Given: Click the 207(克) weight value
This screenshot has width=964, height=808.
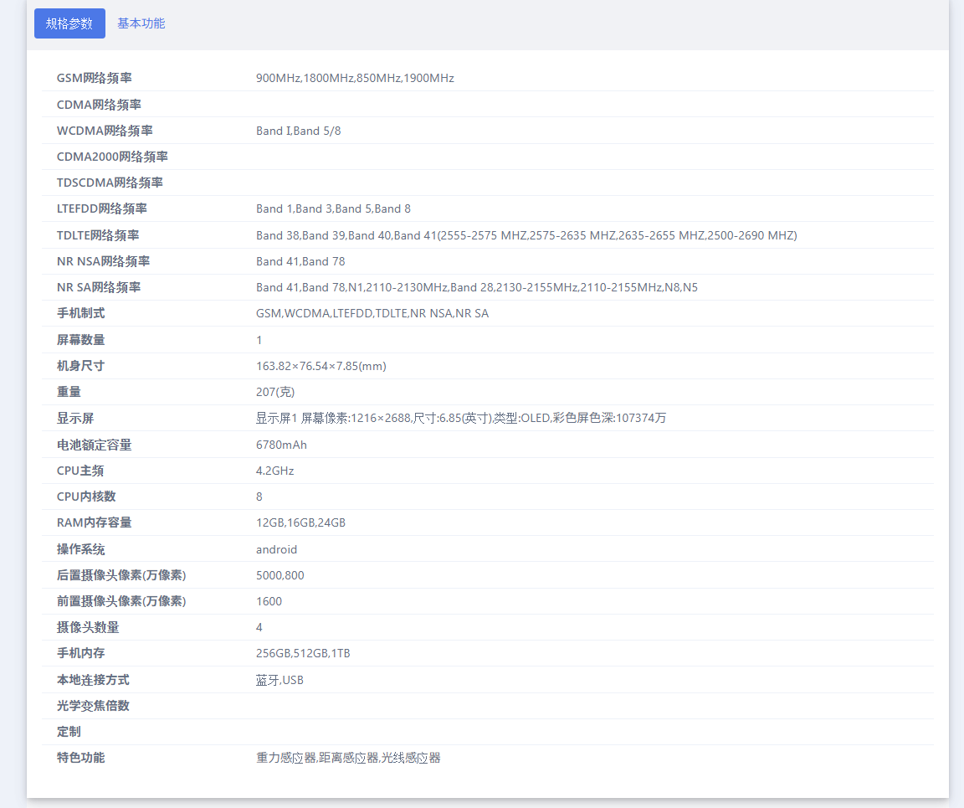Looking at the screenshot, I should point(275,392).
